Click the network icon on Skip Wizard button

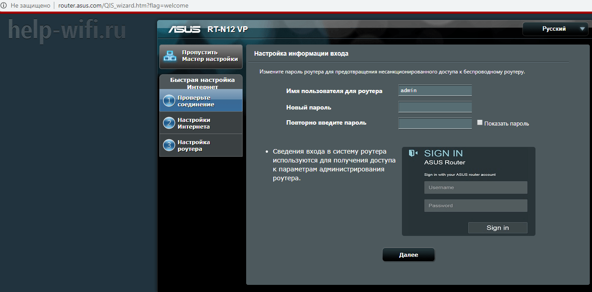tap(170, 56)
